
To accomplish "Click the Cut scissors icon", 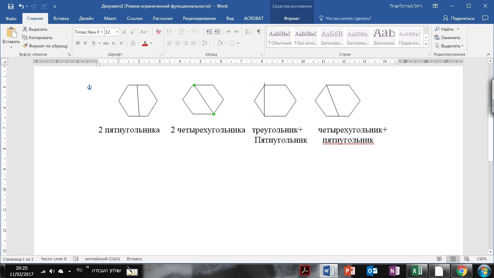I will [25, 29].
